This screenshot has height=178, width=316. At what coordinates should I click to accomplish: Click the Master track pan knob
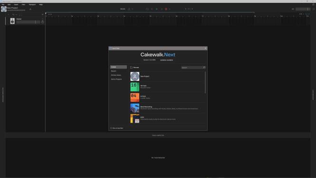click(42, 22)
